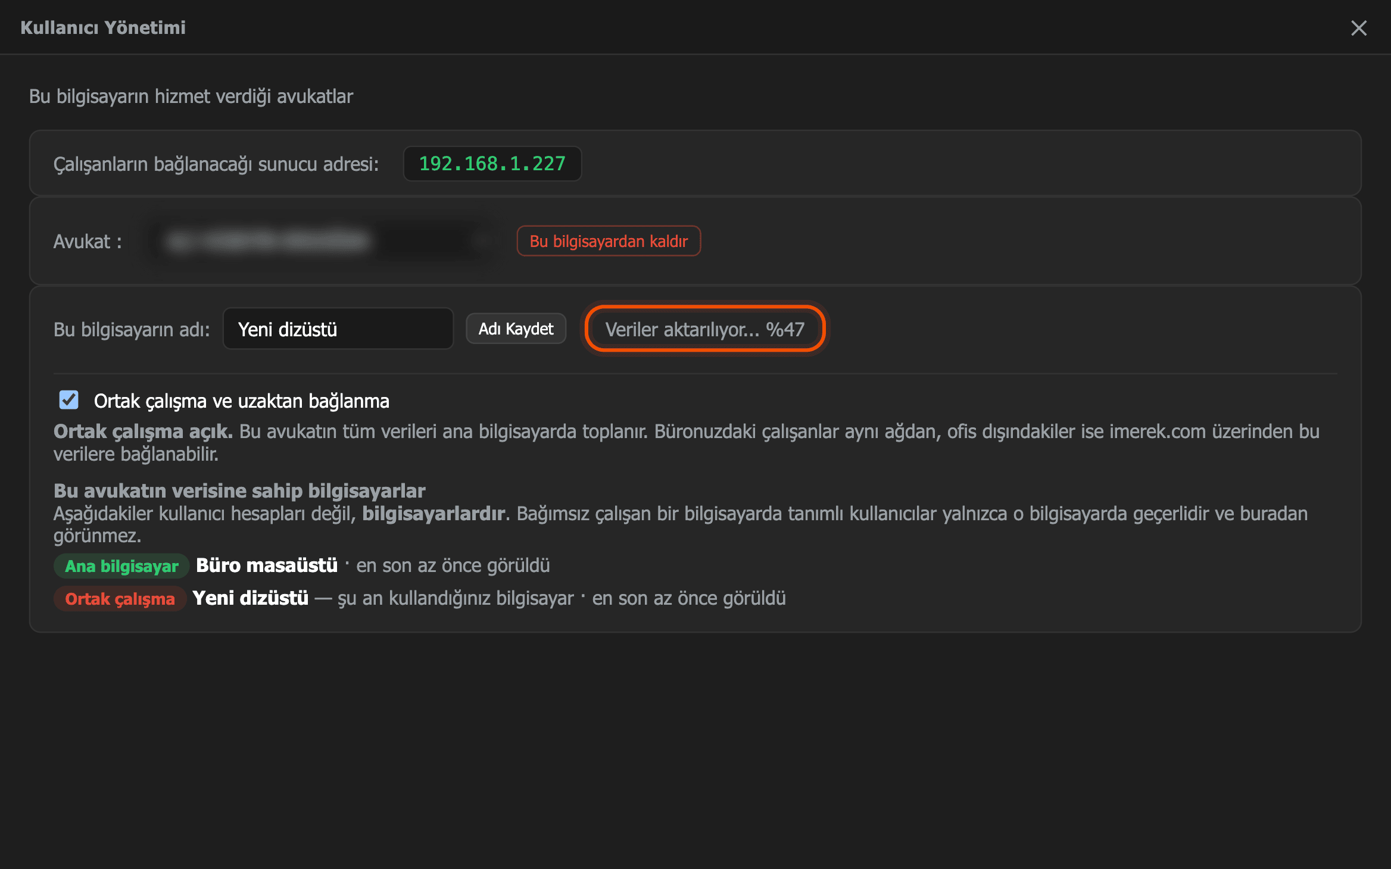Screen dimensions: 1391x869
Task: Click the 'Adı Kaydet' button
Action: [516, 329]
